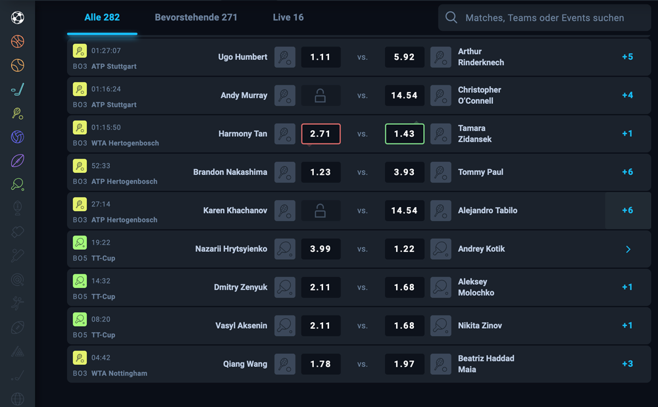Image resolution: width=658 pixels, height=407 pixels.
Task: Click the locked odds for Andy Murray
Action: coord(320,95)
